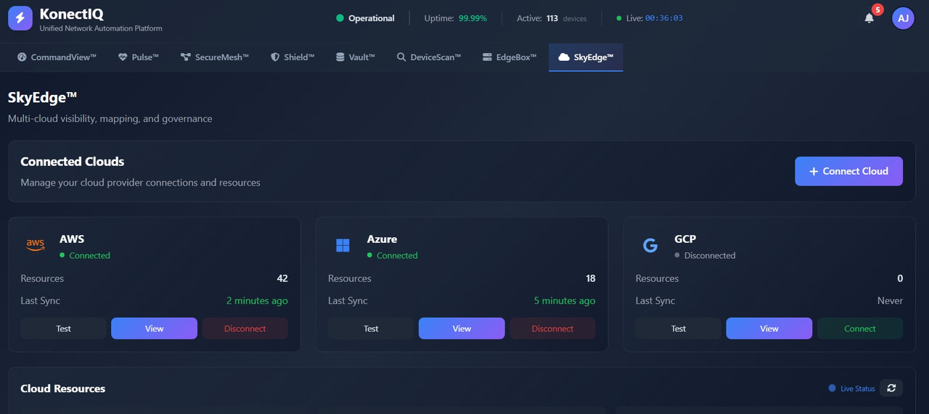Click the SkyEdge cloud icon
The image size is (929, 414).
point(564,57)
